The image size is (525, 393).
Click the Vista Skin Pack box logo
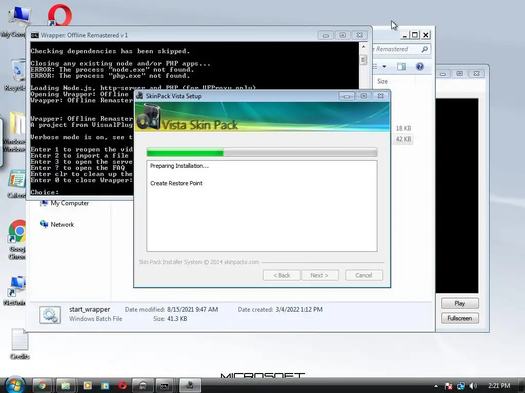[149, 117]
